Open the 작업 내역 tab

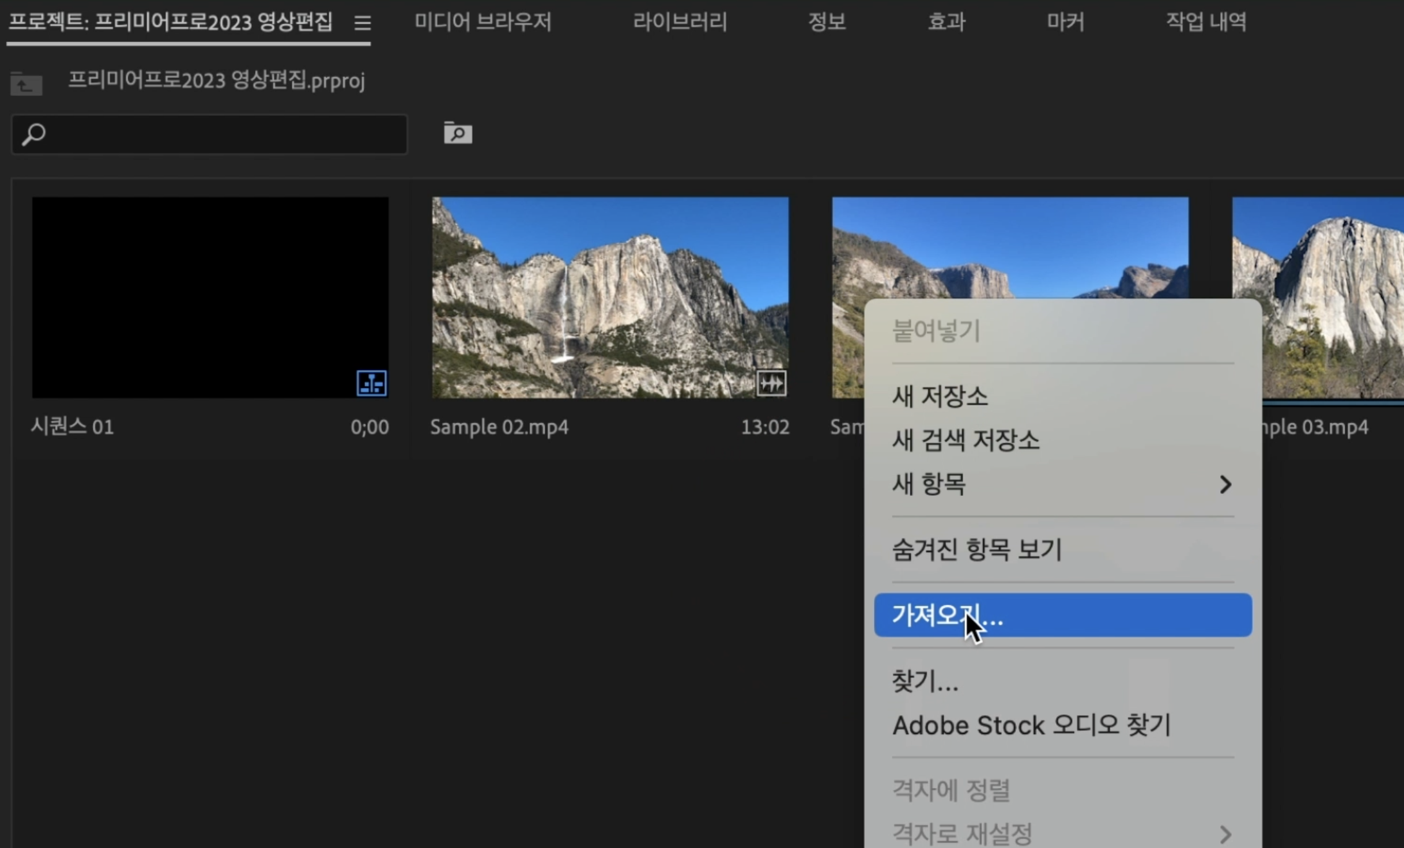click(x=1206, y=22)
